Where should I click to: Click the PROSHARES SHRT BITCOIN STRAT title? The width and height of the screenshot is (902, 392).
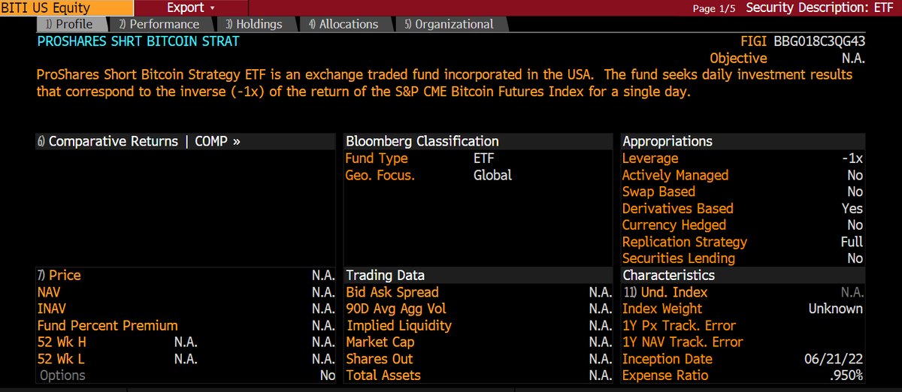pos(138,41)
